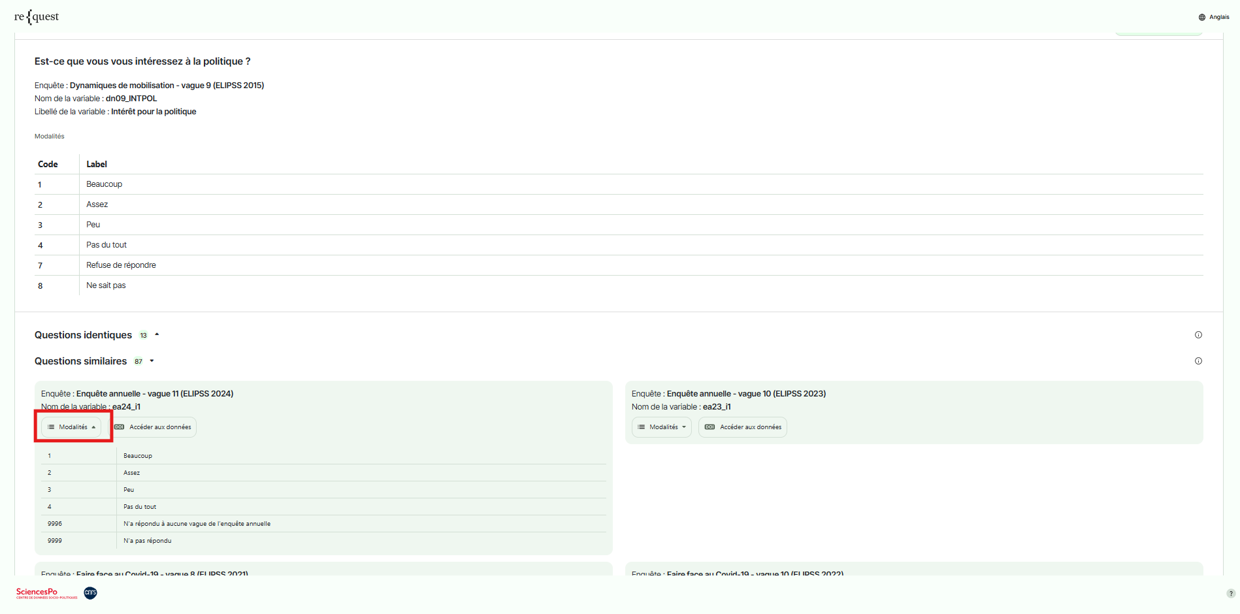Open the Modalités dropdown for ea23_i1
This screenshot has width=1240, height=614.
pos(661,427)
